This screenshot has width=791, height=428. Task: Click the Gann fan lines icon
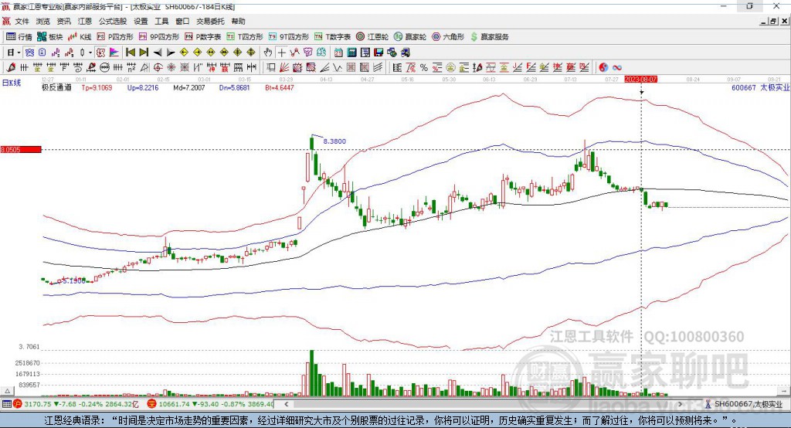pos(285,67)
